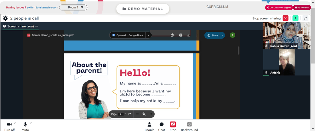Click PS Moments button

[302, 8]
